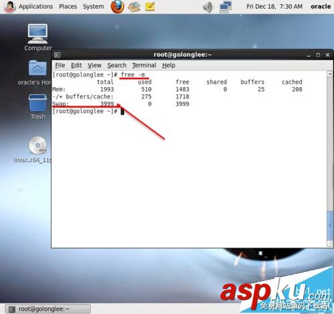Screen dimensions: 334x314
Task: Open the System menu
Action: (x=94, y=7)
